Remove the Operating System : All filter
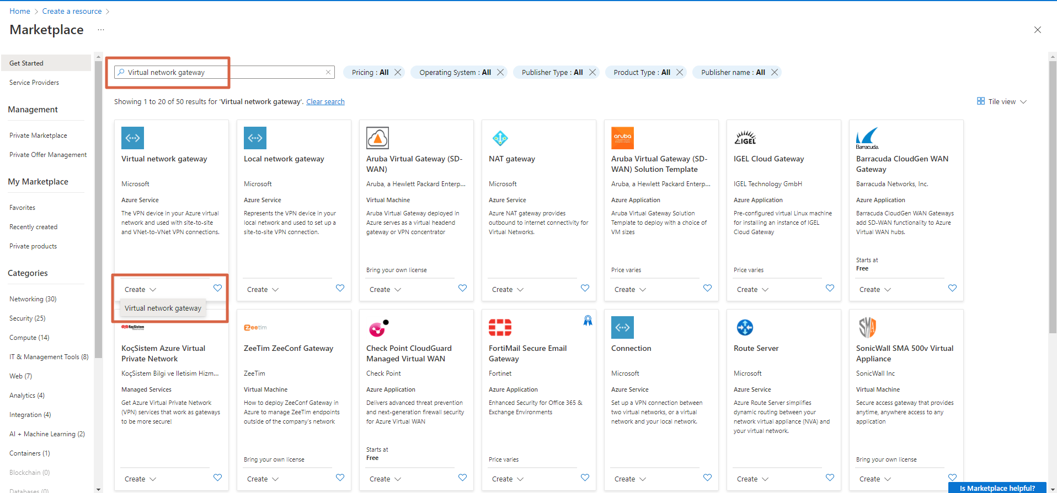Viewport: 1057px width, 493px height. click(x=500, y=72)
